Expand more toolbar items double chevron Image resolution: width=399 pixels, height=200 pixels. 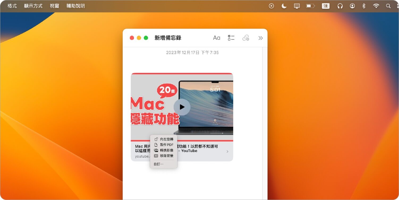coord(261,38)
